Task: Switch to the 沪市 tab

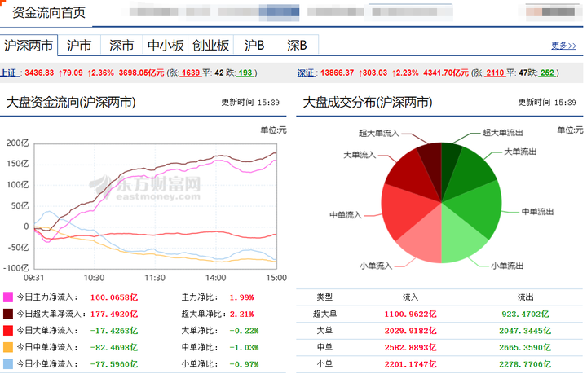Action: tap(79, 46)
